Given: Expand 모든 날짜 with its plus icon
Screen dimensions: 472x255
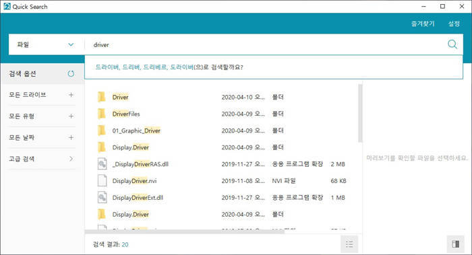Looking at the screenshot, I should 71,137.
